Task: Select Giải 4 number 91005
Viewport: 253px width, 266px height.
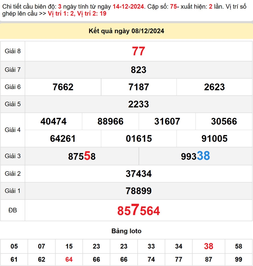Action: click(x=214, y=139)
